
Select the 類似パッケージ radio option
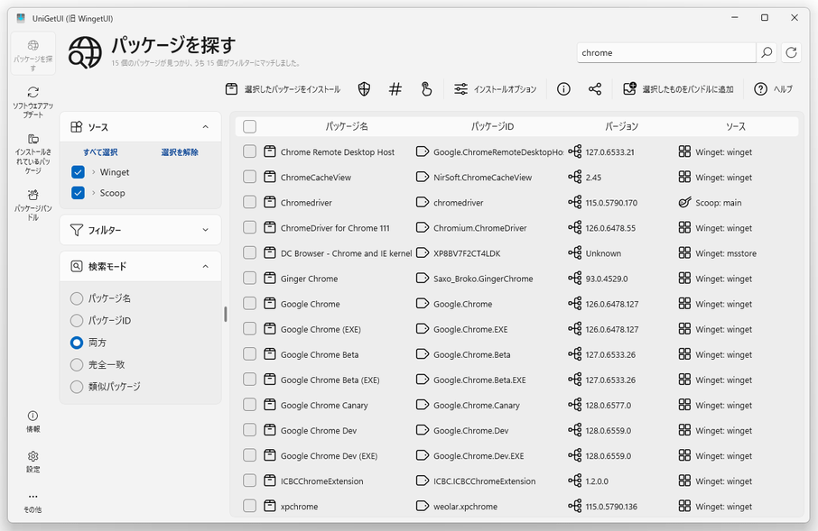pos(77,386)
